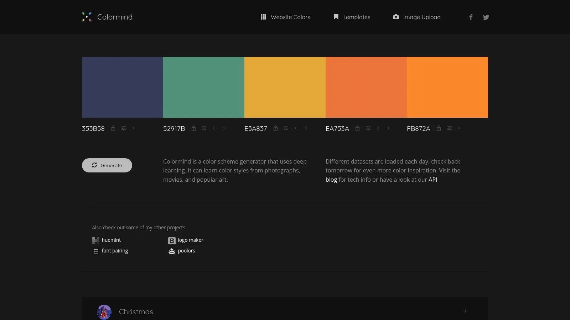Viewport: 570px width, 320px height.
Task: Click the Image Upload camera icon
Action: [x=396, y=17]
